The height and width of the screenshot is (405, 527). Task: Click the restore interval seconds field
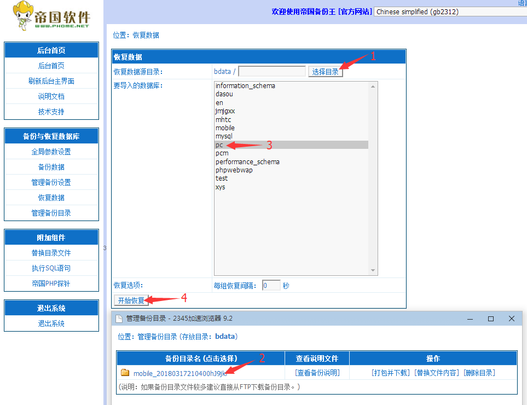point(271,285)
